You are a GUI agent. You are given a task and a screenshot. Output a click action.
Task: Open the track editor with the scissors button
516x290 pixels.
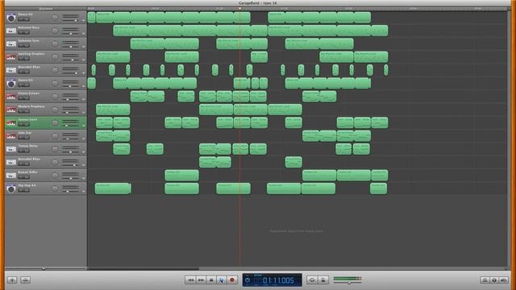(25, 280)
